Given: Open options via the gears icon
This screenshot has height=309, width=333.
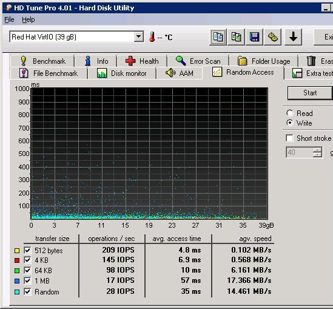Looking at the screenshot, I should [x=272, y=37].
